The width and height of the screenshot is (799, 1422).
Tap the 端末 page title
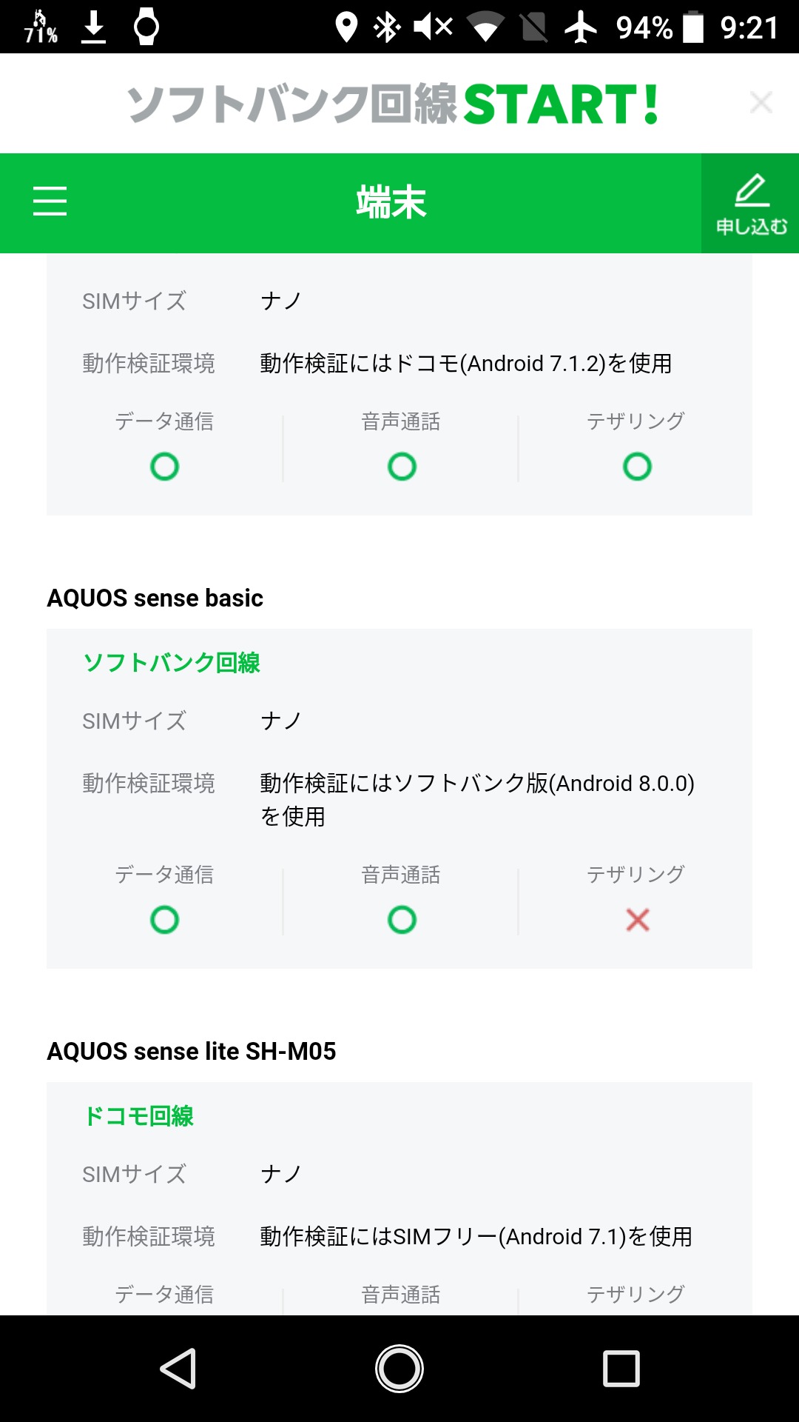coord(391,202)
